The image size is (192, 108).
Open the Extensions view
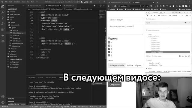pyautogui.click(x=3, y=29)
